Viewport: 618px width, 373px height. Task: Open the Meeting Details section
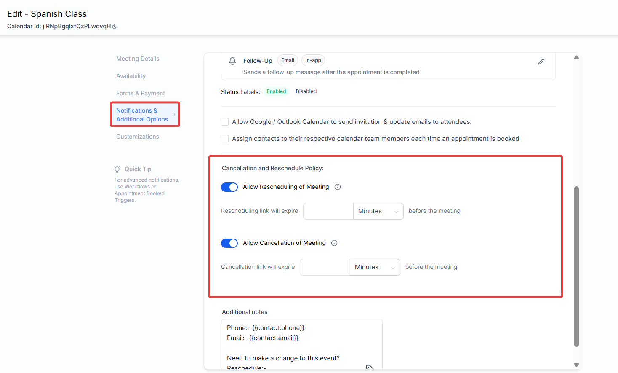click(138, 59)
